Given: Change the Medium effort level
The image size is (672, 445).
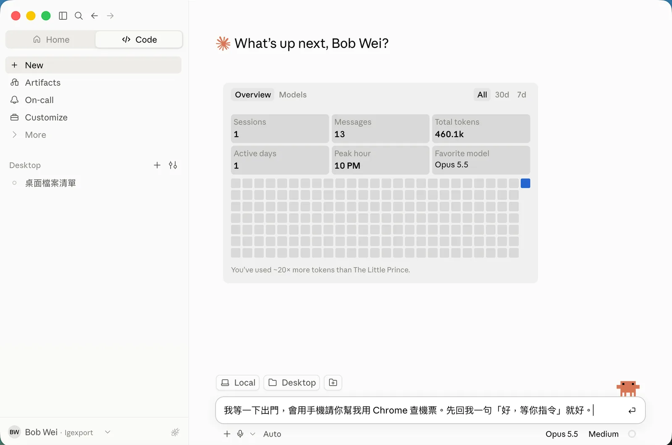Looking at the screenshot, I should click(604, 434).
